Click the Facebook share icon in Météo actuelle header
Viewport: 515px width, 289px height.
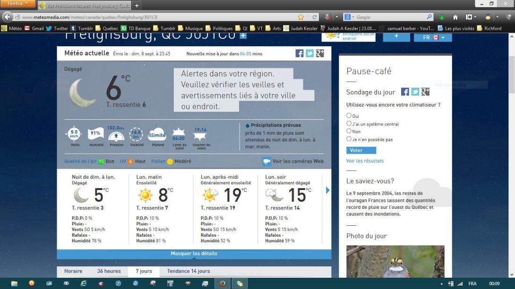click(x=300, y=53)
